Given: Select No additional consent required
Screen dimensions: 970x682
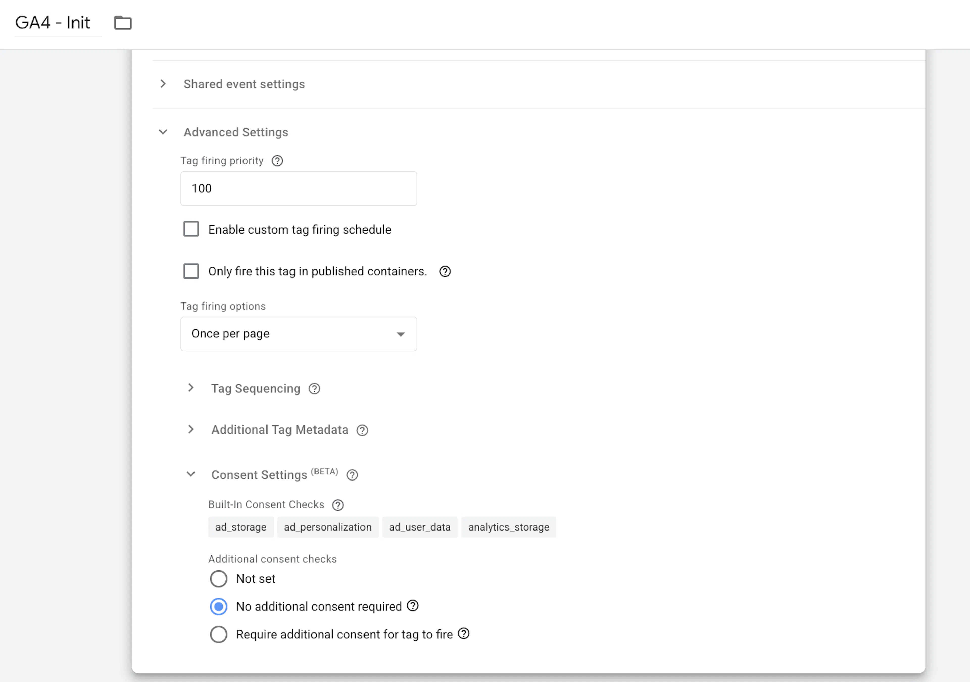Looking at the screenshot, I should pyautogui.click(x=219, y=607).
